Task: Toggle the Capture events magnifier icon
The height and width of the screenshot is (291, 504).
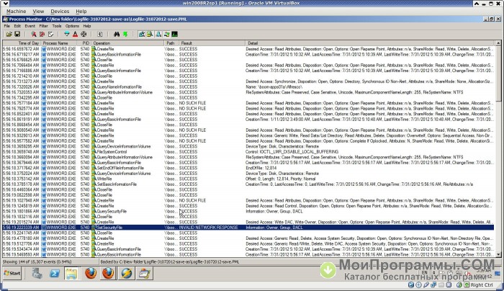Action: [x=33, y=34]
